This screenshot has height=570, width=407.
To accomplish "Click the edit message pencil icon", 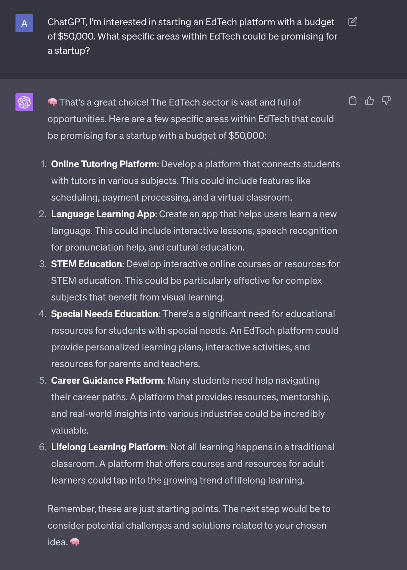I will point(353,22).
